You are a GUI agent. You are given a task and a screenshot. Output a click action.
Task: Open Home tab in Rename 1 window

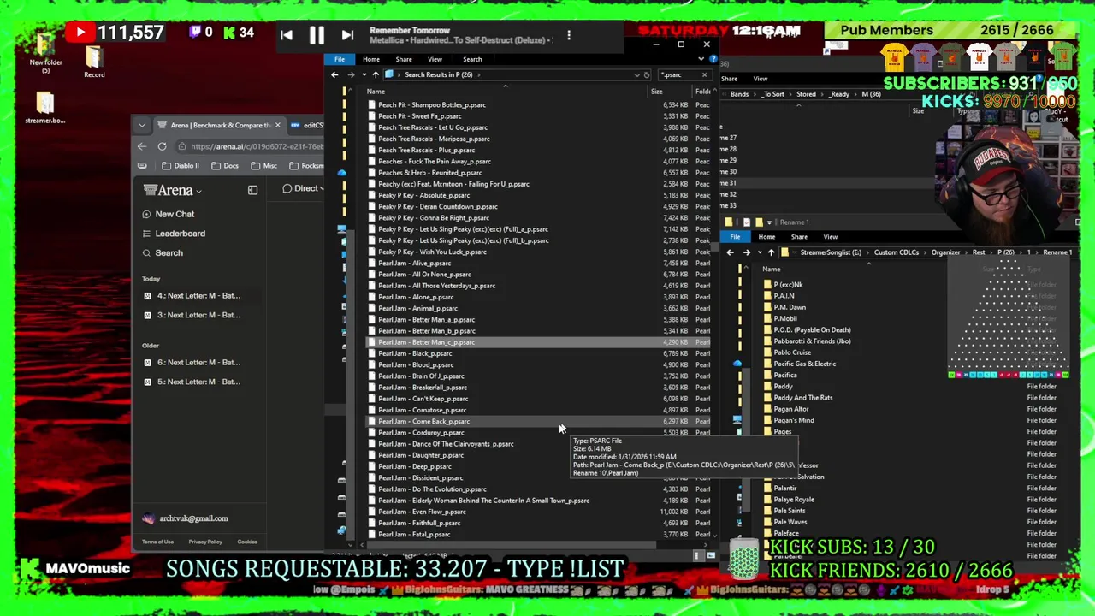(x=766, y=237)
